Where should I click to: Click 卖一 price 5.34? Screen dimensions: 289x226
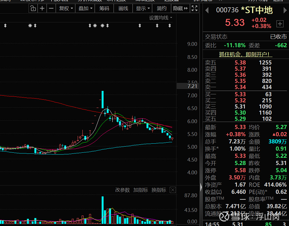[x=240, y=87]
